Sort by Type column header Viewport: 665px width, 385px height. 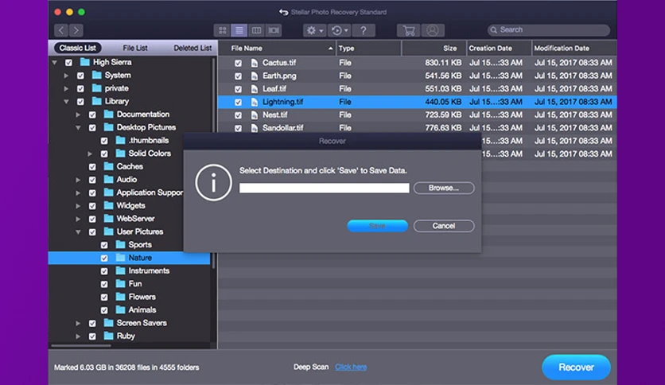(x=368, y=49)
